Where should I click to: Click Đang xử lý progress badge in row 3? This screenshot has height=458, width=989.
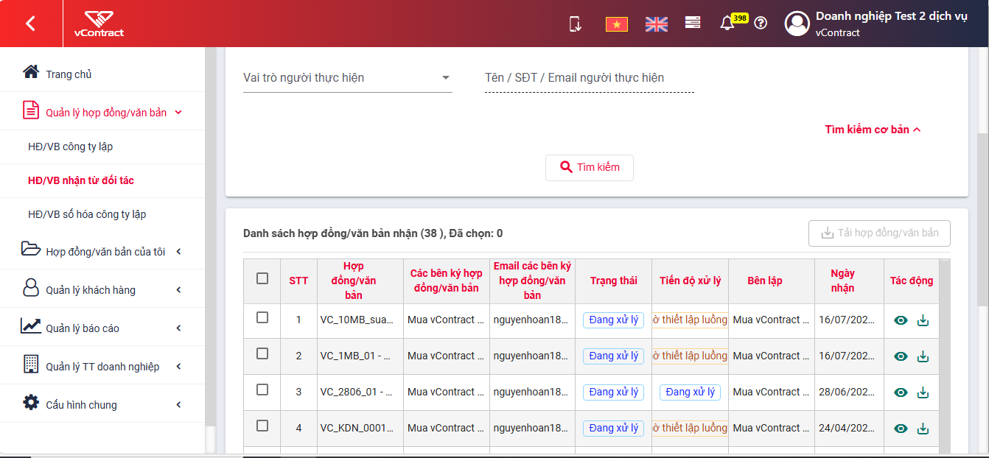click(x=690, y=392)
